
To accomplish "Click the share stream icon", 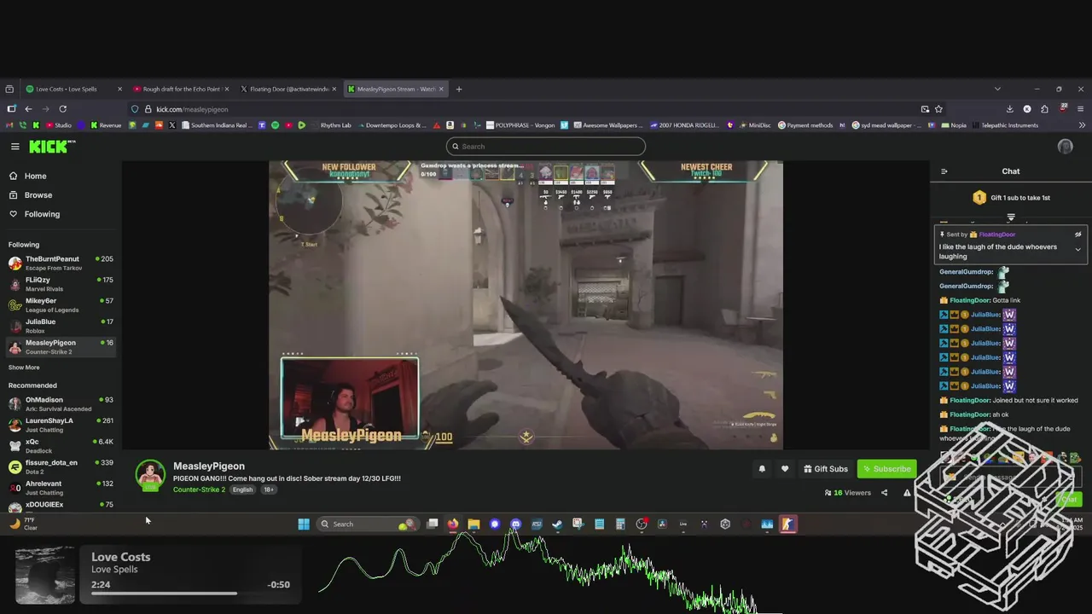I will 884,493.
